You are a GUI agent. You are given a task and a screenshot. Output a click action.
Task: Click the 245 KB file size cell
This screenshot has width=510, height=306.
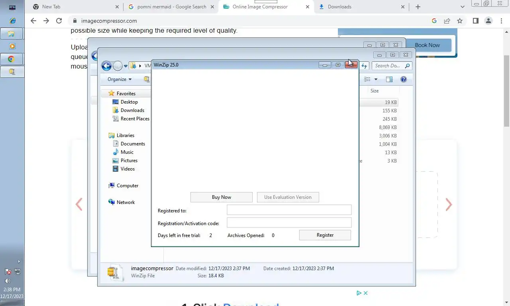coord(389,119)
